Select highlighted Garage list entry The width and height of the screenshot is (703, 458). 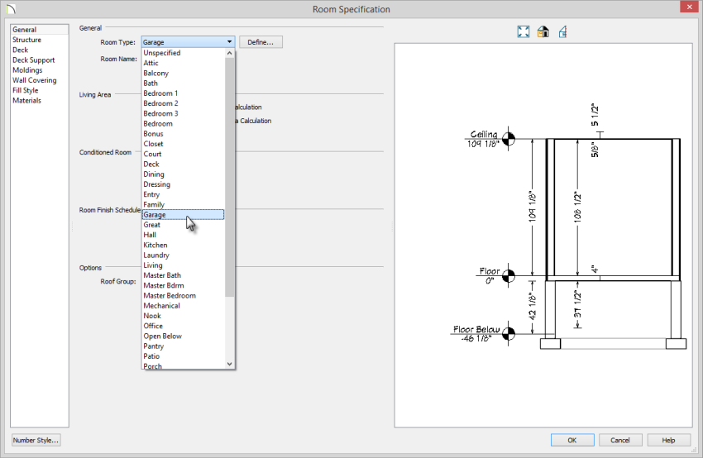(x=183, y=215)
